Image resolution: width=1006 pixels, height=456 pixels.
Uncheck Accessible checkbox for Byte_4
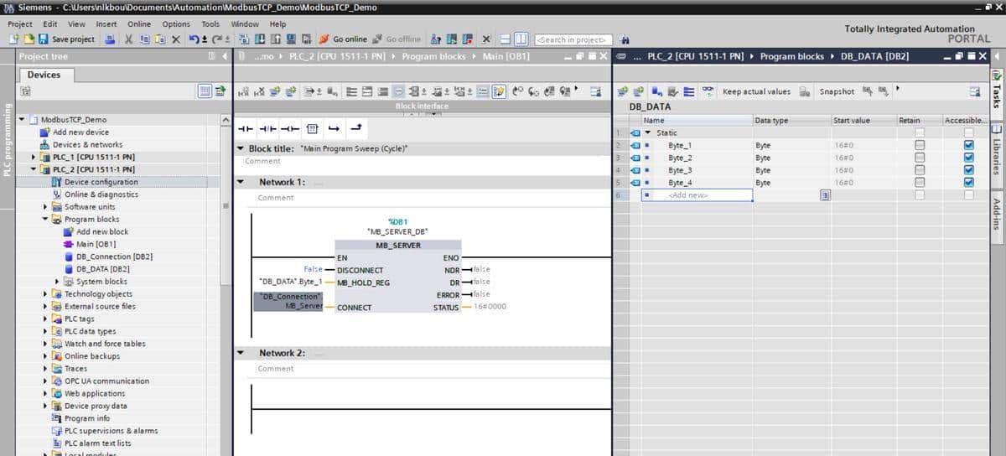coord(969,183)
